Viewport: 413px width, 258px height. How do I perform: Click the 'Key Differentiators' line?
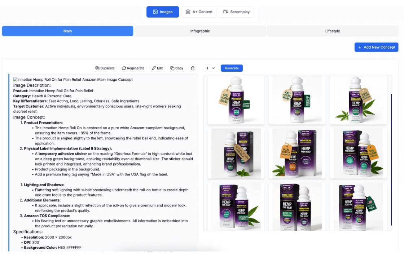coord(76,101)
